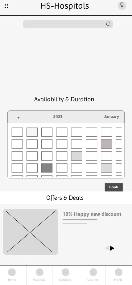This screenshot has height=285, width=132.
Task: Select the mauve shaded calendar day cell
Action: click(106, 144)
